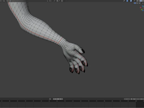Viewport: 144px width, 108px height.
Task: Toggle snapping magnet icon
Action: 57,1
